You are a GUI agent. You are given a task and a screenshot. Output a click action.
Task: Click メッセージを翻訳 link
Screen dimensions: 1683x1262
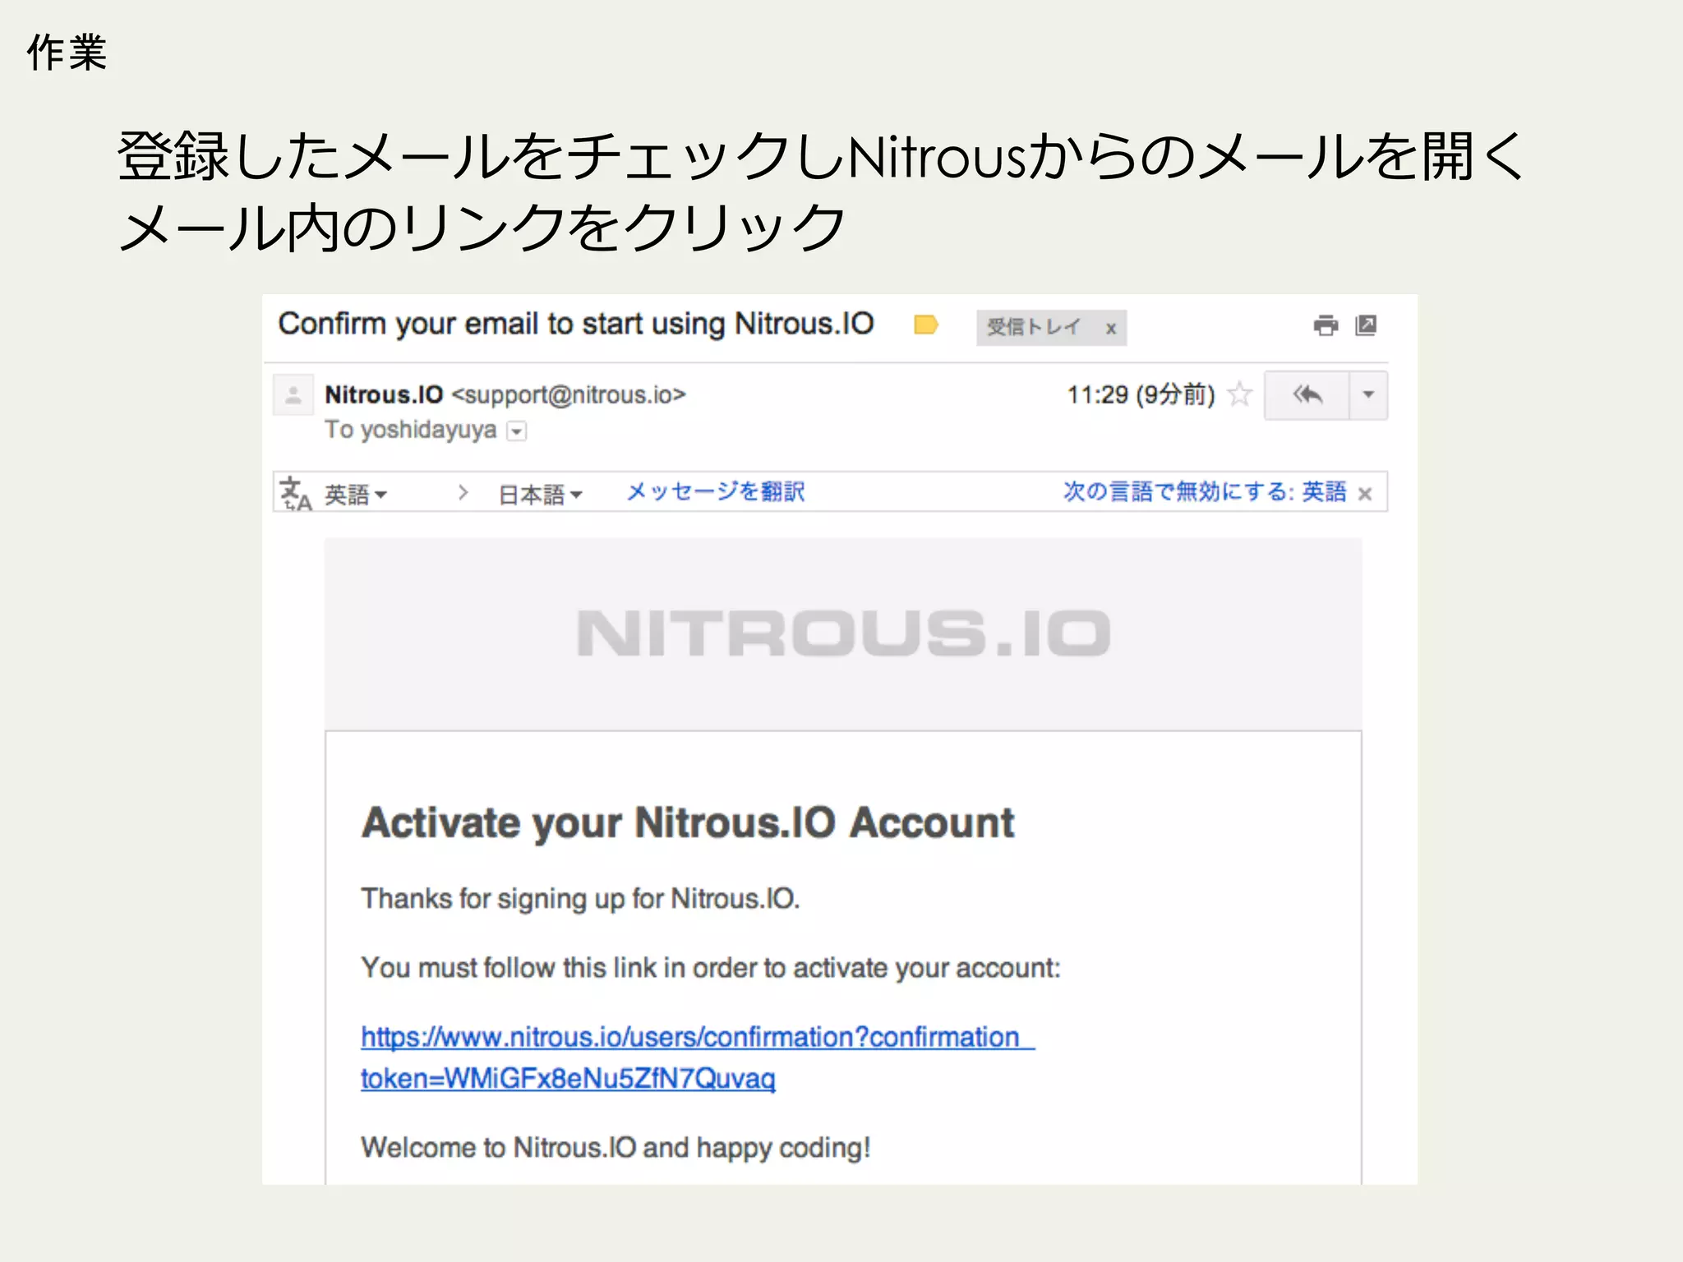click(x=715, y=491)
